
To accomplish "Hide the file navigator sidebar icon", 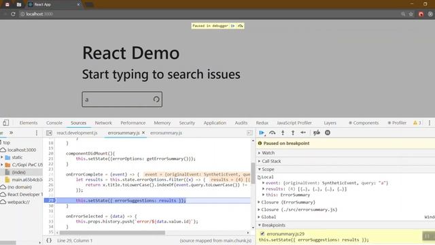I will tap(49, 133).
